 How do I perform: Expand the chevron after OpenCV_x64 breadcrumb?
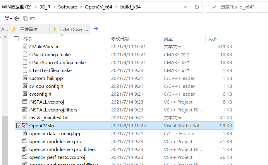point(116,7)
